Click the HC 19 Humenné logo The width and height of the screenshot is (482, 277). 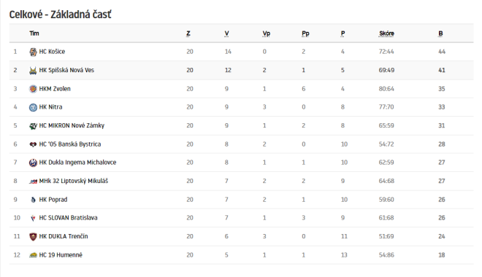(33, 255)
